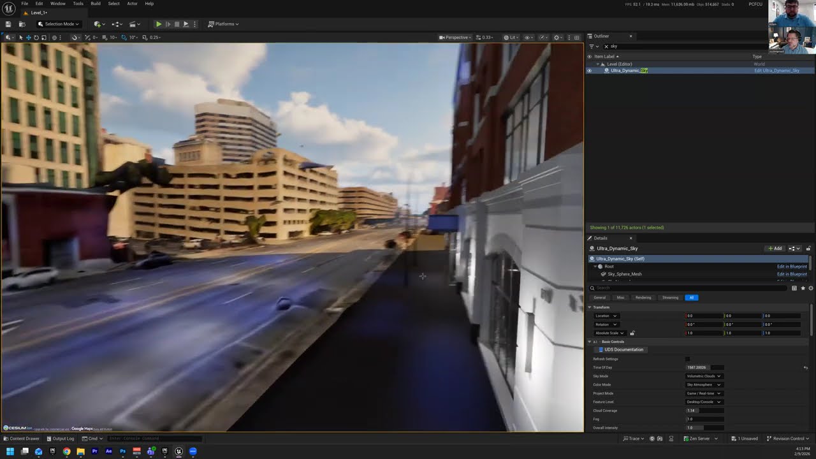This screenshot has height=459, width=816.
Task: Toggle visibility of Ultra_Dynamic_Sky in Outliner
Action: (x=589, y=71)
